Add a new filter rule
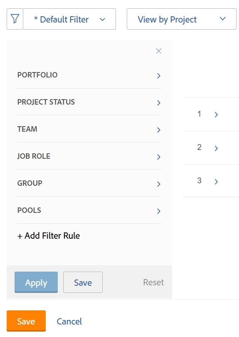The width and height of the screenshot is (239, 337). click(49, 236)
